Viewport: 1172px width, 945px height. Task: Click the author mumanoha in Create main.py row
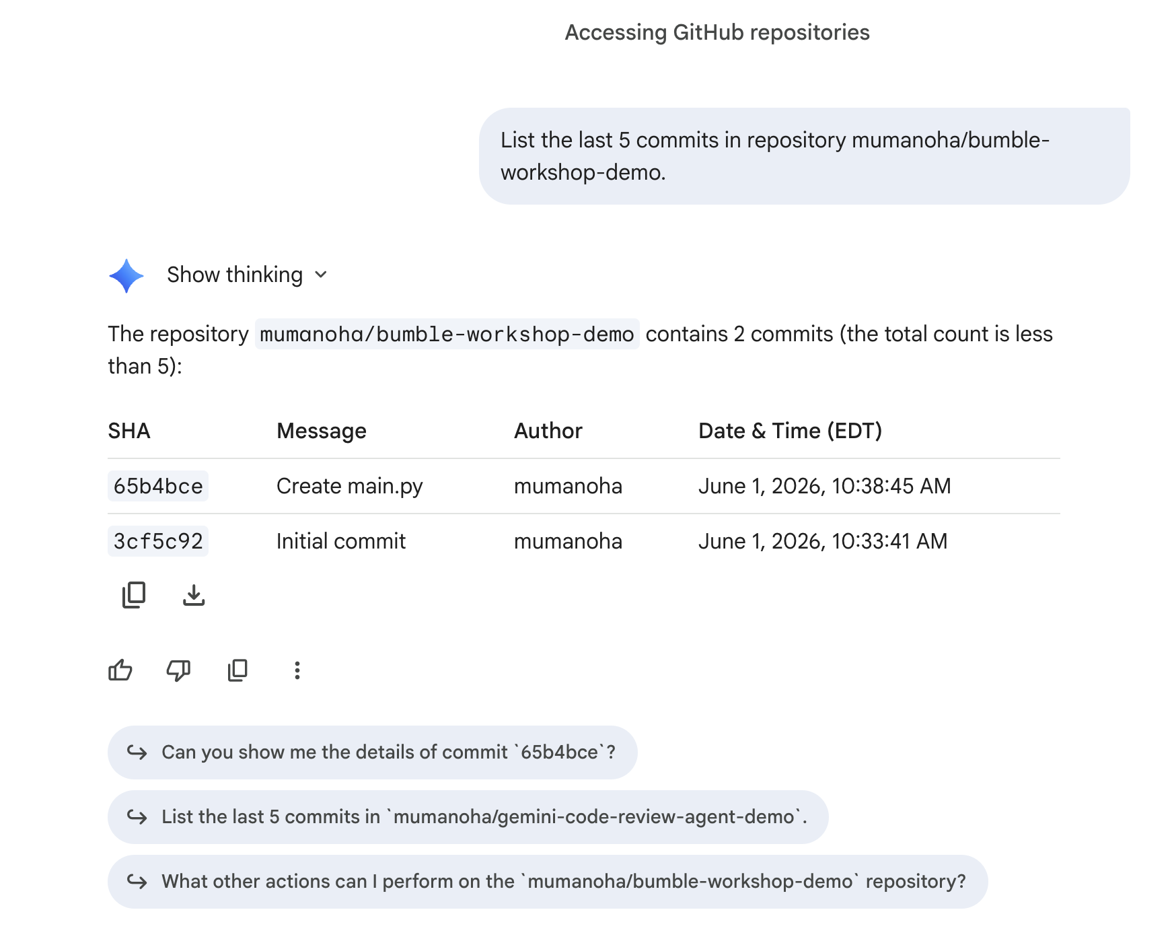[569, 486]
